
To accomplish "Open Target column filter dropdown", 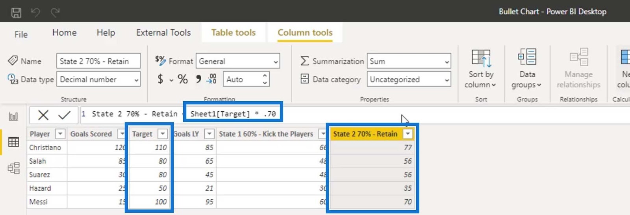I will 163,134.
